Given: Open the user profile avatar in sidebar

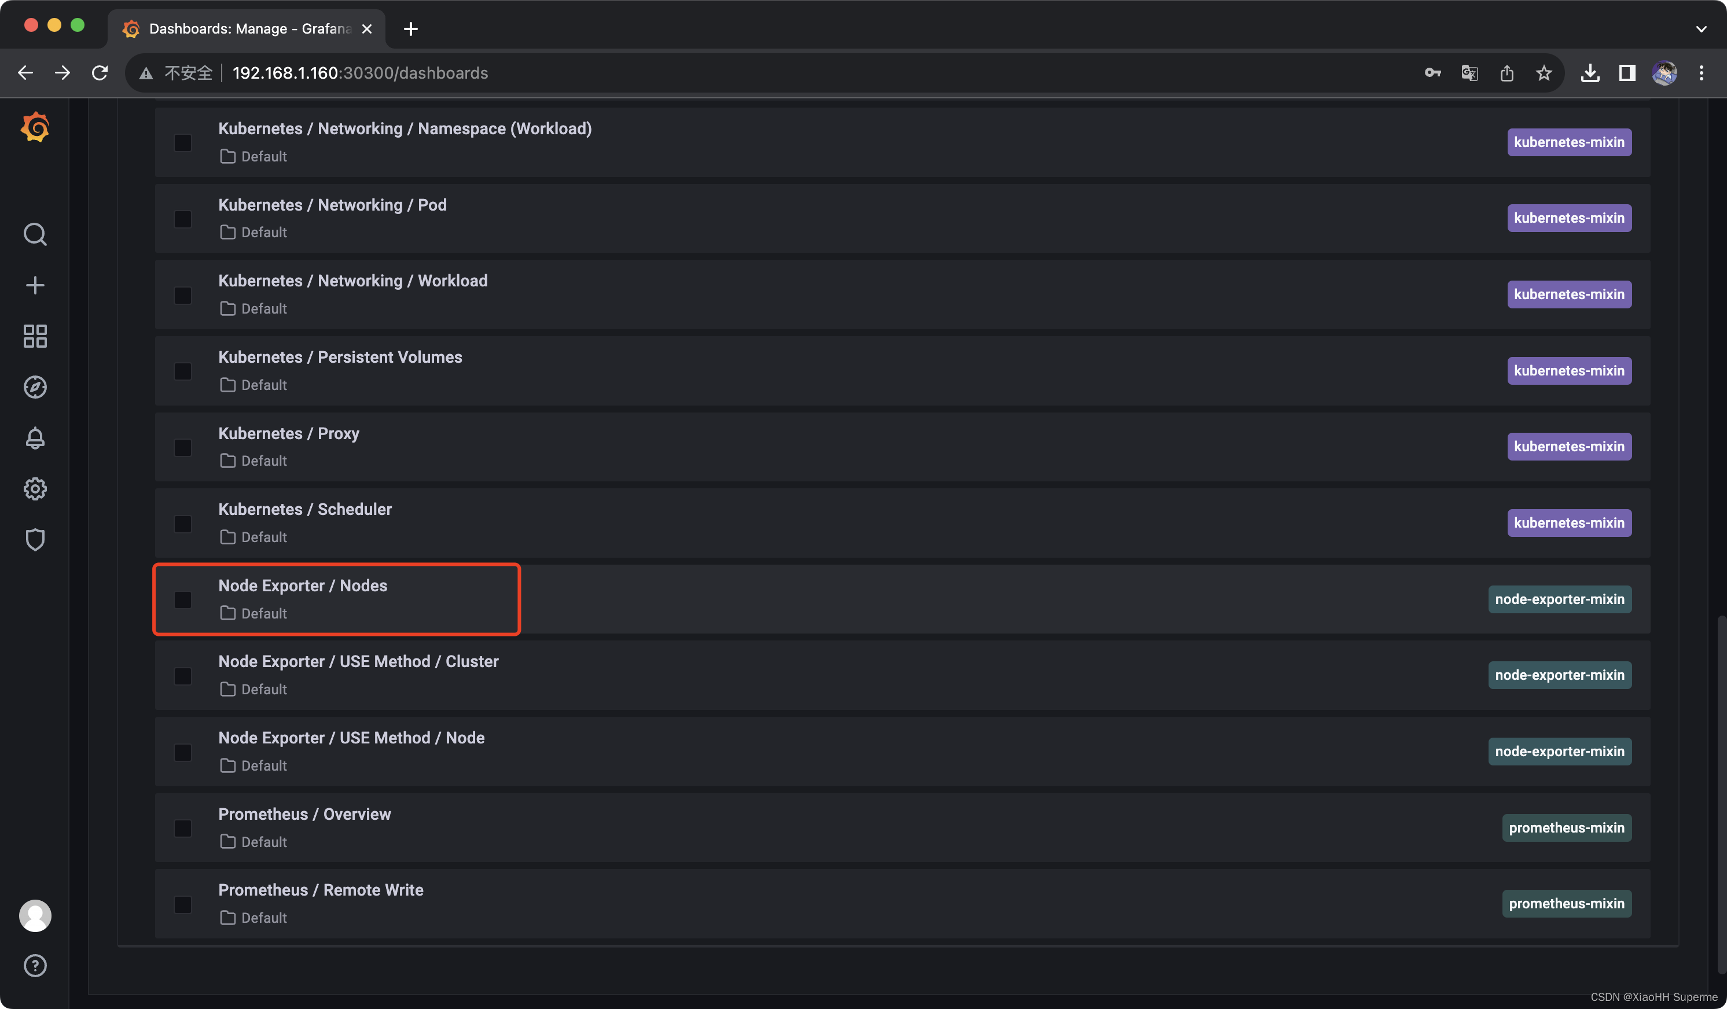Looking at the screenshot, I should 35,915.
